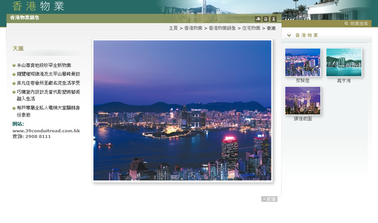Click the 香港 breadcrumb item
Viewport: 378px width, 223px height.
pos(271,28)
